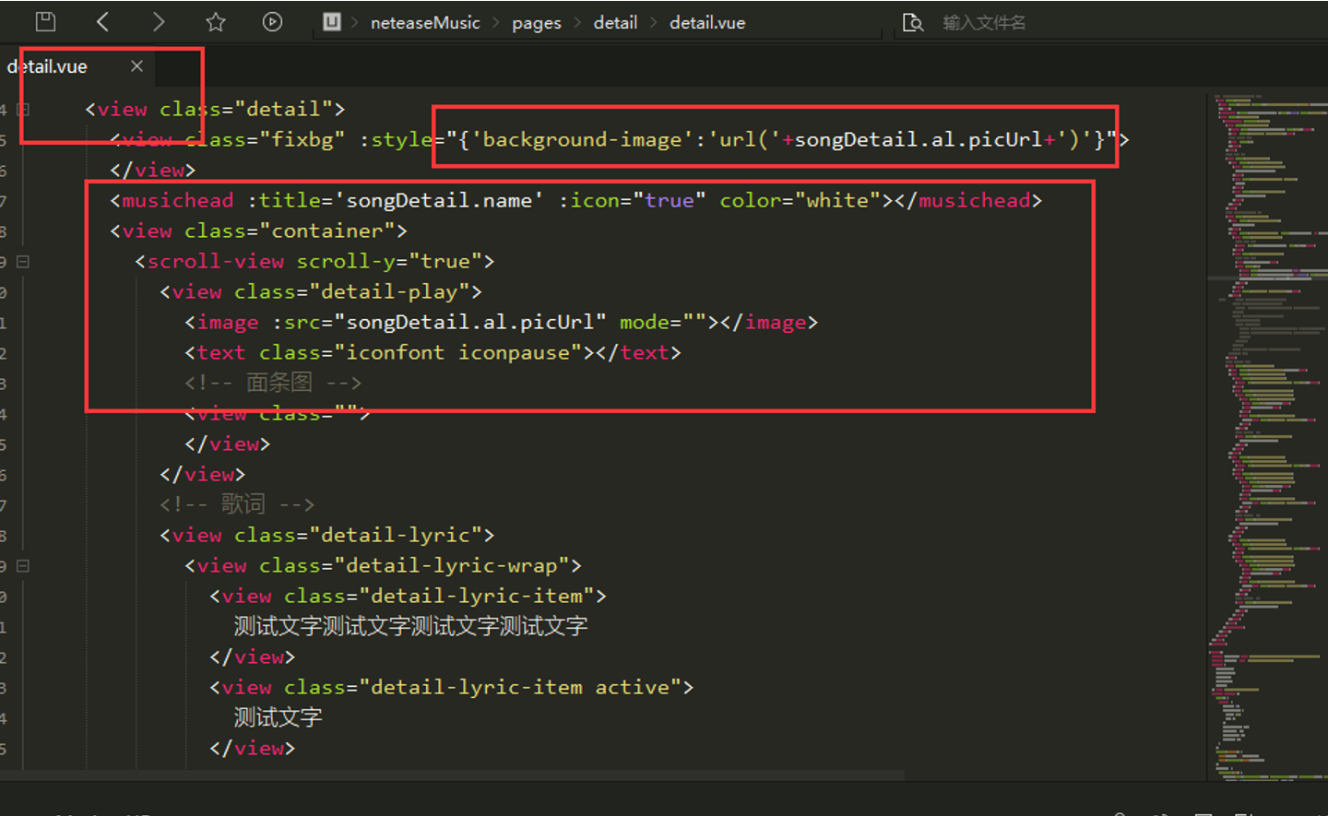Click the save file icon
The width and height of the screenshot is (1328, 816).
point(45,21)
